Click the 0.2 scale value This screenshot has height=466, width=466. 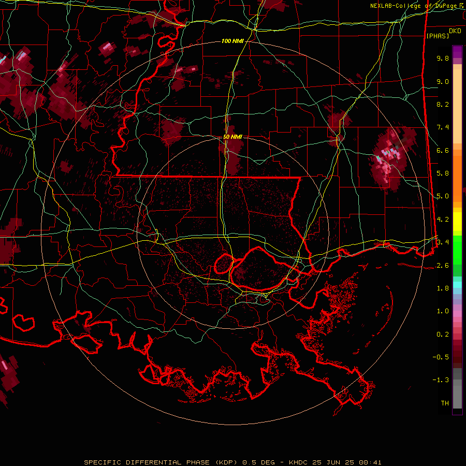pyautogui.click(x=443, y=334)
